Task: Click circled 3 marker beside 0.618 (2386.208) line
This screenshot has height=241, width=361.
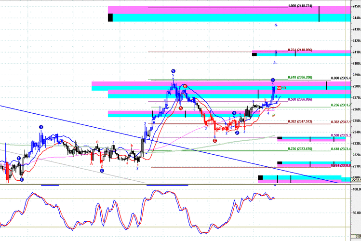Action: [273, 80]
